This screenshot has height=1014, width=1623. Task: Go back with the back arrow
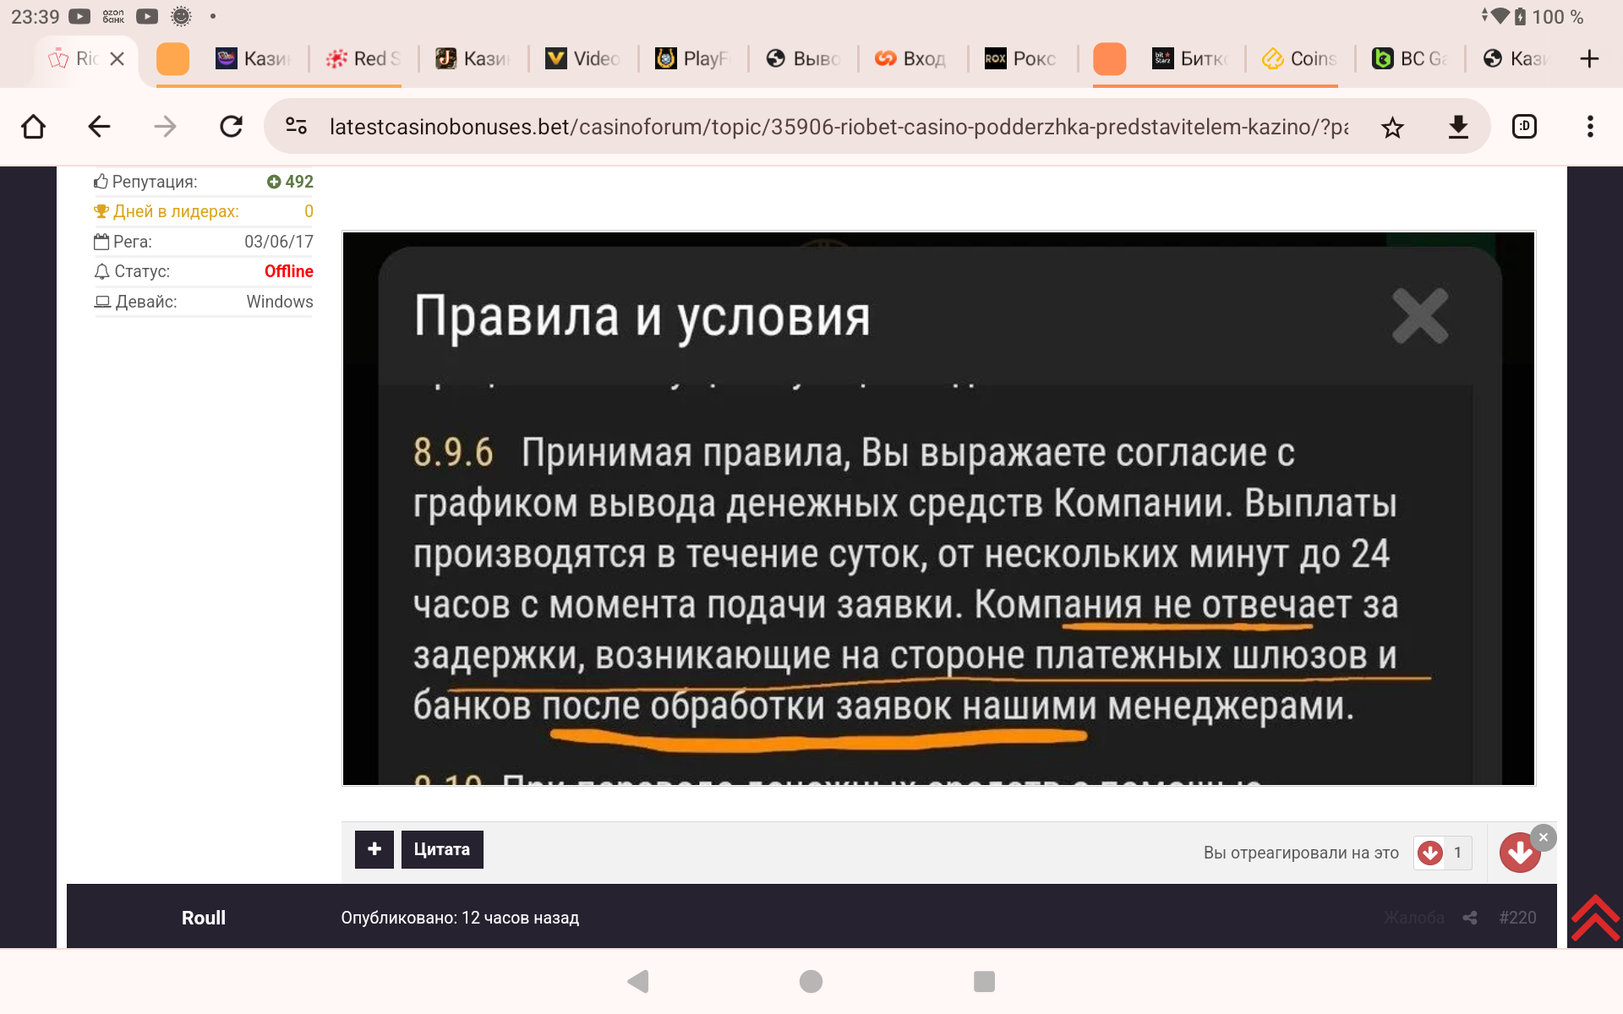99,127
